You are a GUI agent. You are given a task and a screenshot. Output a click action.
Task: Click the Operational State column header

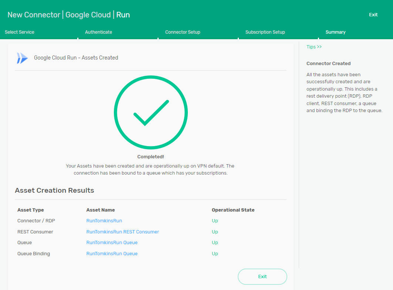tap(233, 210)
